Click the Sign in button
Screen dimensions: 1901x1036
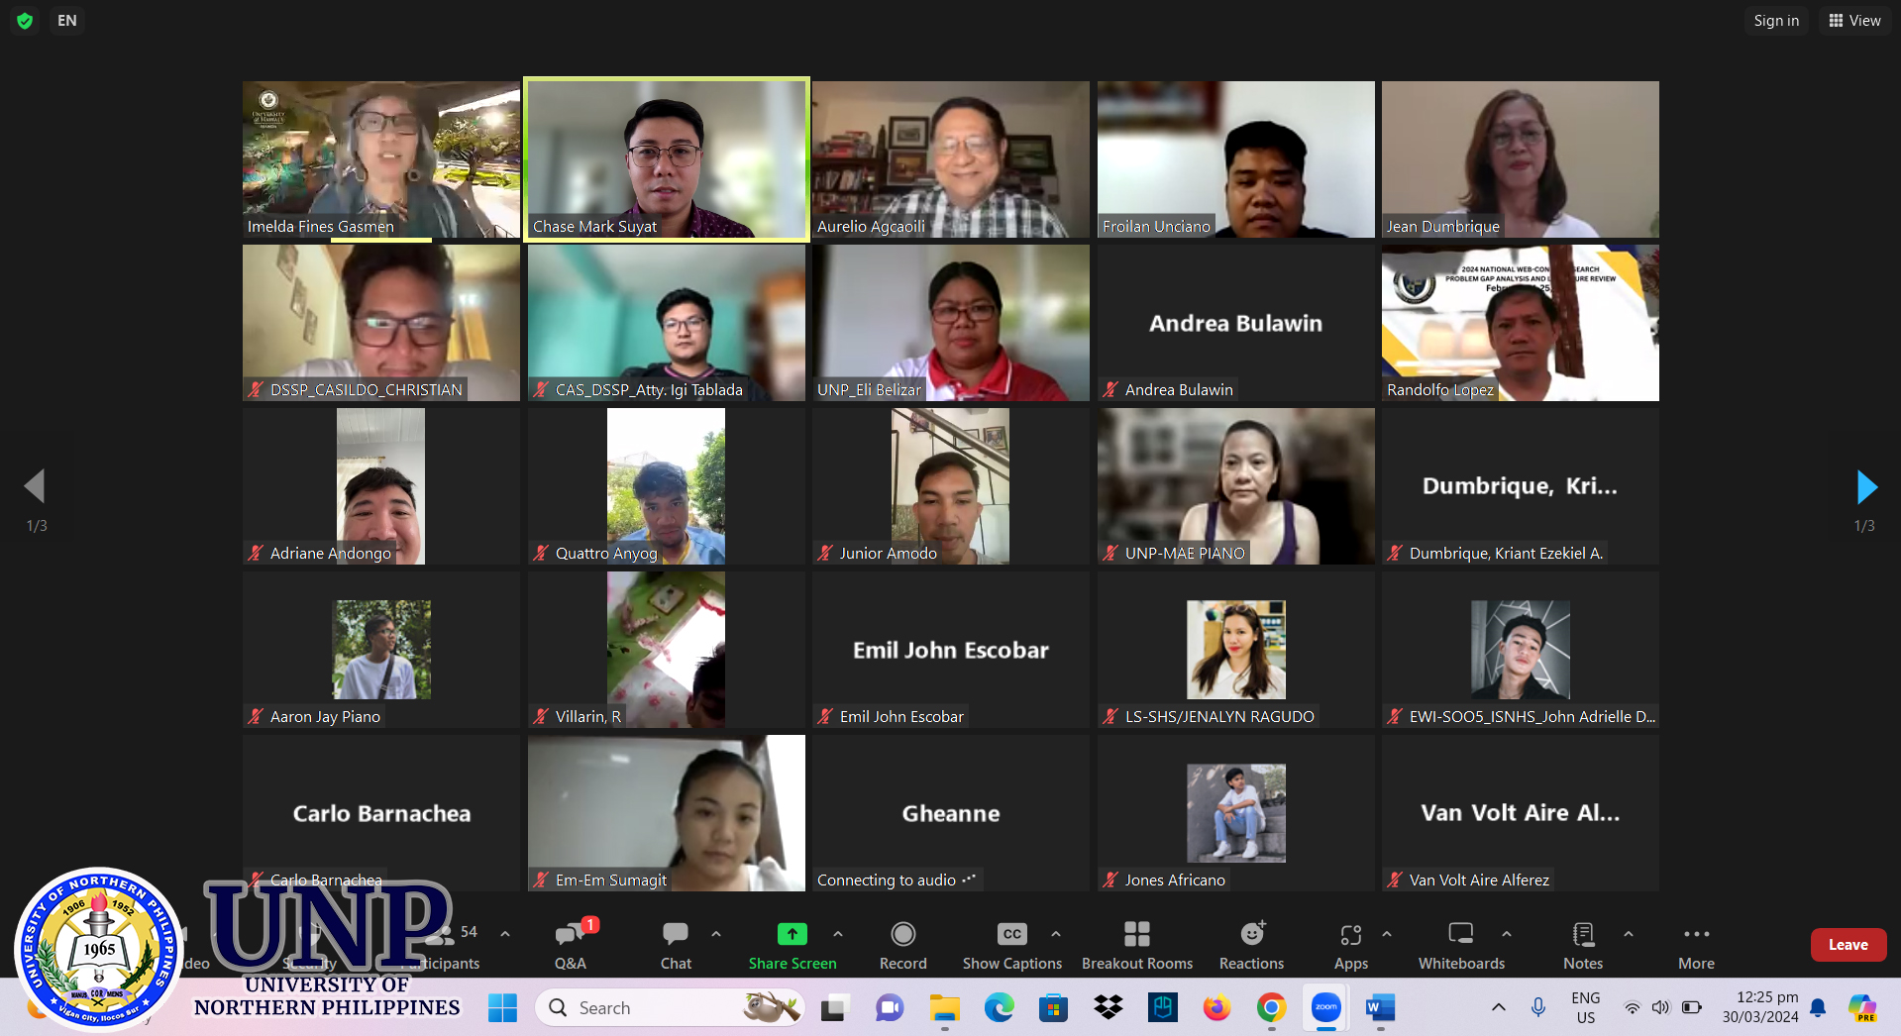(1775, 21)
